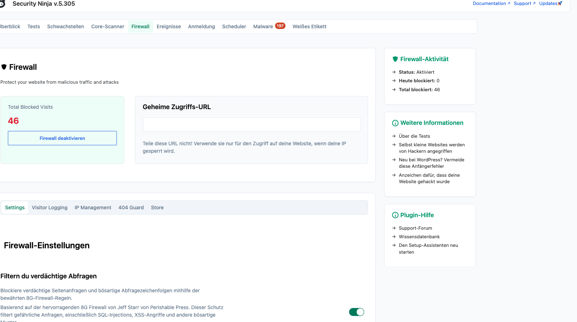This screenshot has width=577, height=322.
Task: Open the 404 Guard tab
Action: (131, 208)
